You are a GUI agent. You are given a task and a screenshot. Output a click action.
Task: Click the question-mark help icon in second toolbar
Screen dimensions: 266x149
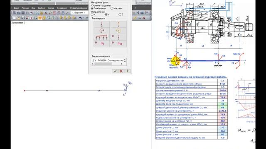point(53,18)
